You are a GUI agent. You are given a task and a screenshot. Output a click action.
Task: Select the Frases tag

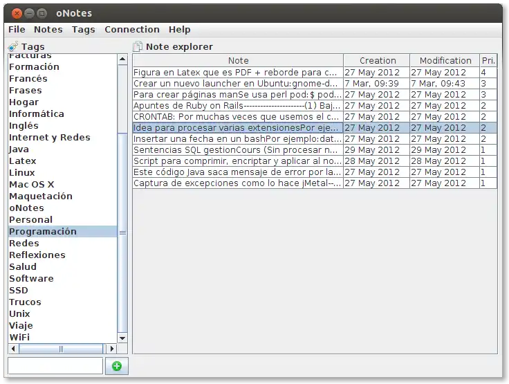point(62,90)
